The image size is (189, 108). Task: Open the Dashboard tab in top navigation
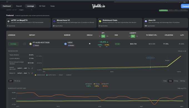click(x=7, y=6)
